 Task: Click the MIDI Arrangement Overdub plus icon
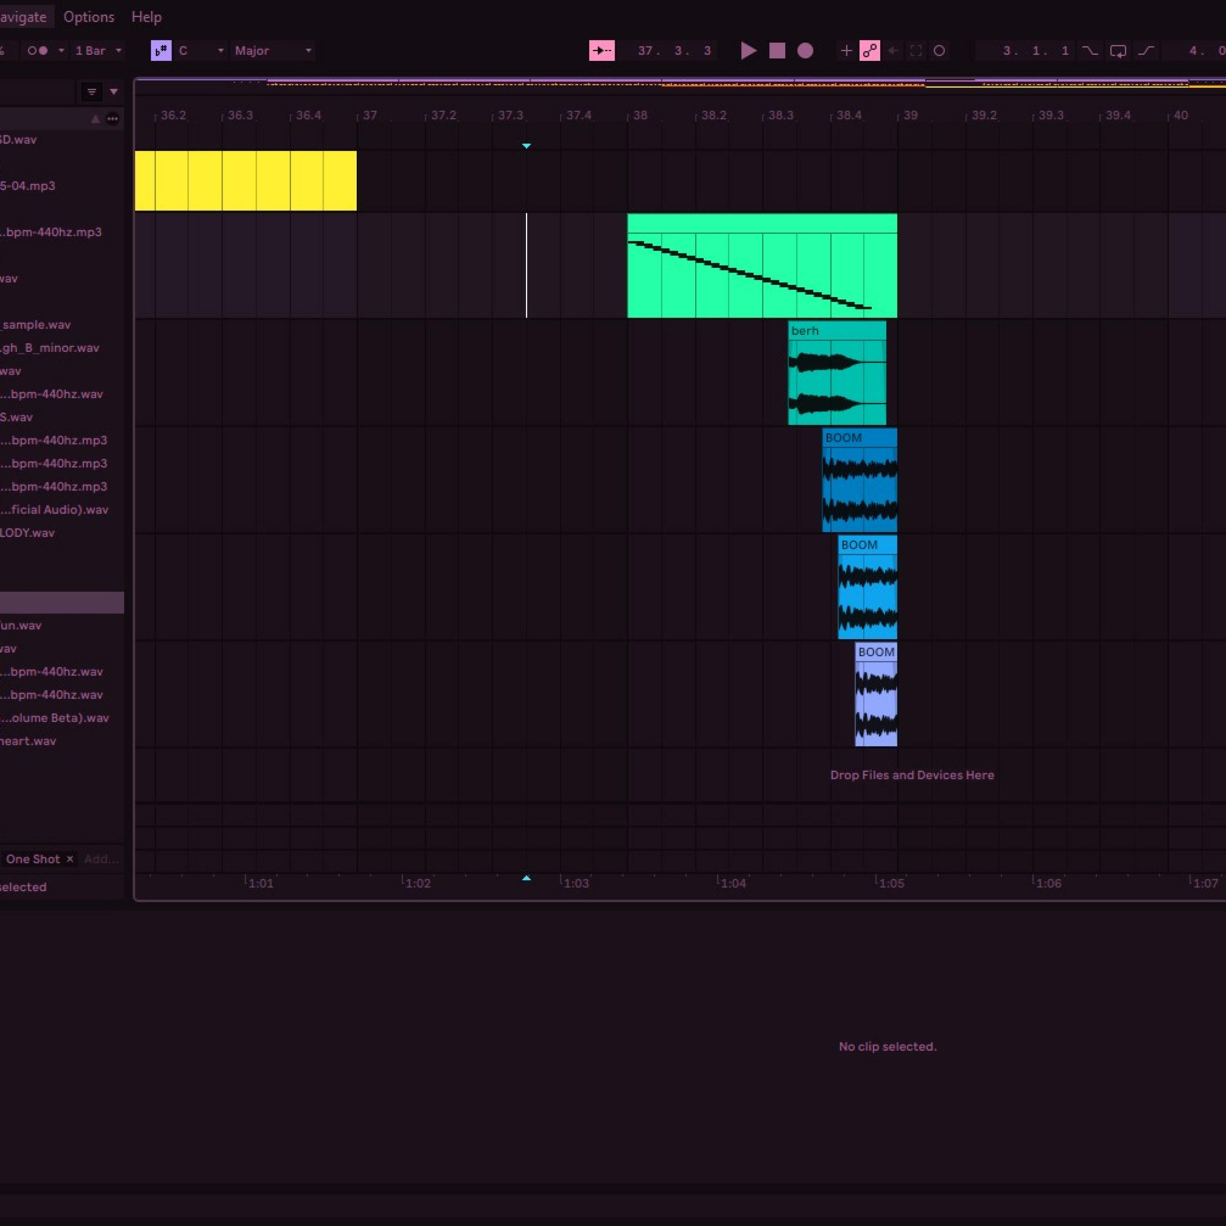[x=846, y=51]
